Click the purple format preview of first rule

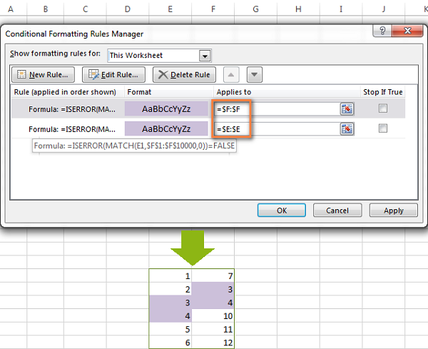[166, 108]
